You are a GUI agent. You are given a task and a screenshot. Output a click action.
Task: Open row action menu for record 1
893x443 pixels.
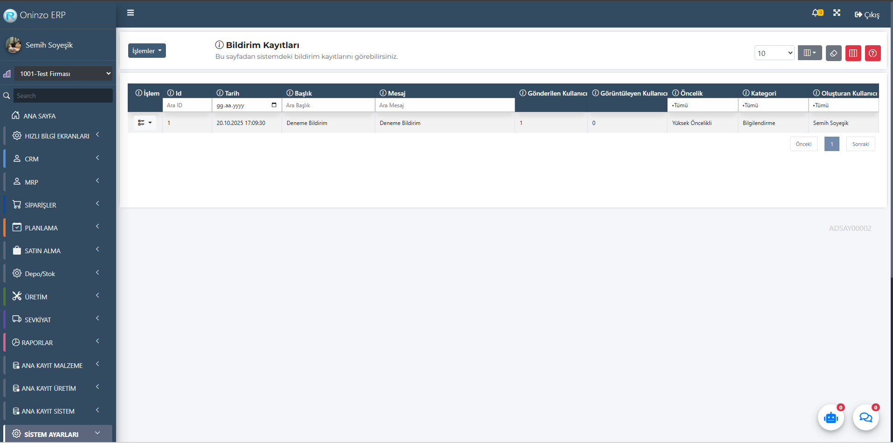145,123
